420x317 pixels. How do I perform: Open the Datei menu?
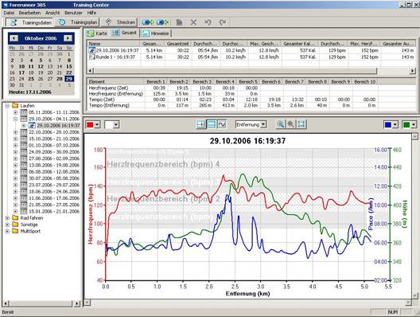[9, 13]
